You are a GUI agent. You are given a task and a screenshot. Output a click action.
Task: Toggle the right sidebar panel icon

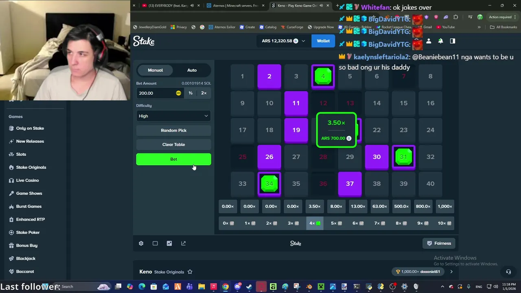[452, 41]
